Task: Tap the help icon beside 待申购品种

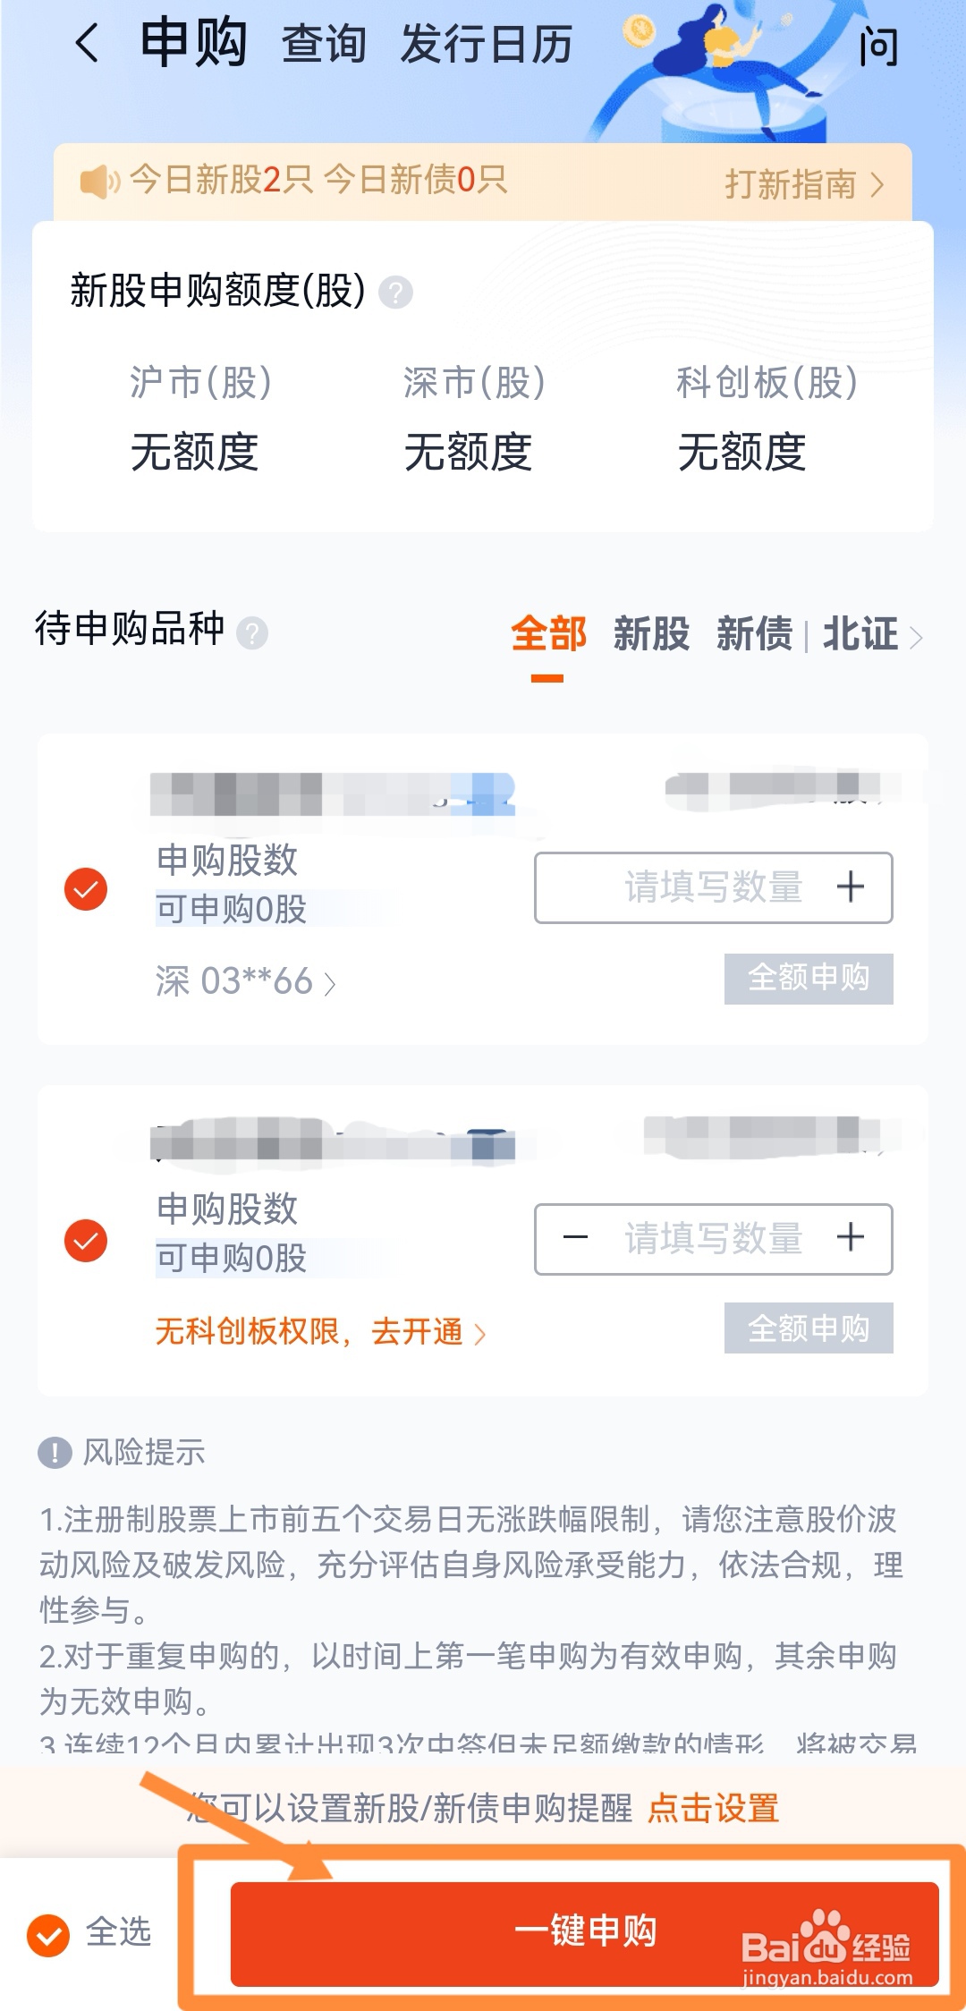Action: click(x=252, y=633)
